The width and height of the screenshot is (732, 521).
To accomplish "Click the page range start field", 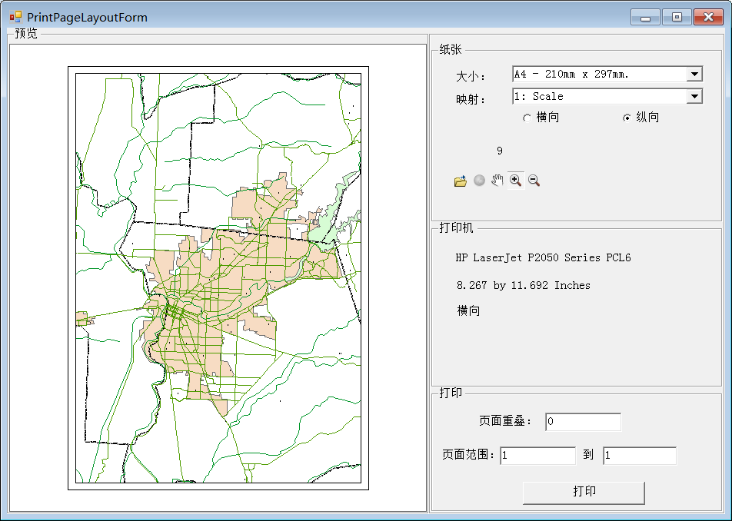I will [x=537, y=456].
